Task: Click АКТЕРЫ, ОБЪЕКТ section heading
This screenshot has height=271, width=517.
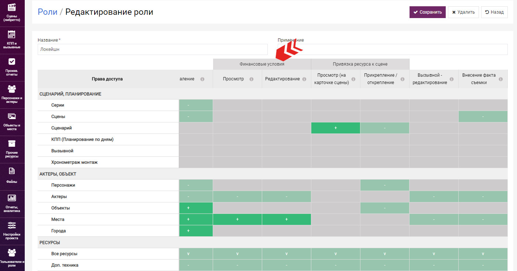Action: coord(58,174)
